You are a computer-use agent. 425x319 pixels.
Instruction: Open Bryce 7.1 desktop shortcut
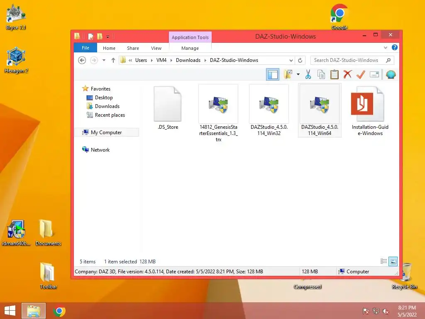click(16, 17)
